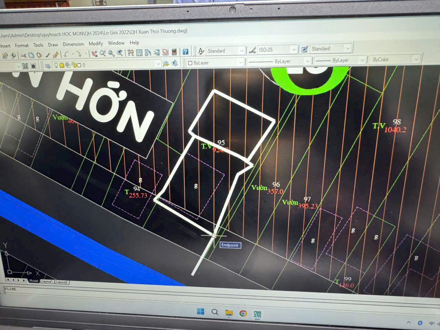Image resolution: width=440 pixels, height=330 pixels.
Task: Toggle the layer 0 lock icon
Action: (73, 65)
